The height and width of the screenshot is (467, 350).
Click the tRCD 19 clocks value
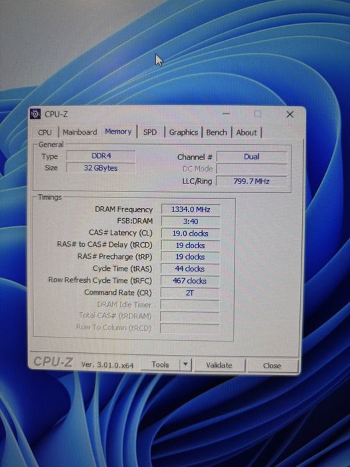click(190, 246)
